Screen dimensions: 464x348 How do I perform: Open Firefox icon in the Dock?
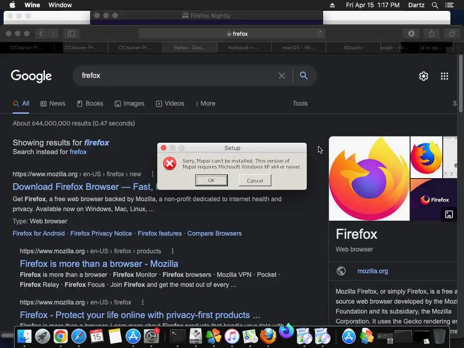268,336
